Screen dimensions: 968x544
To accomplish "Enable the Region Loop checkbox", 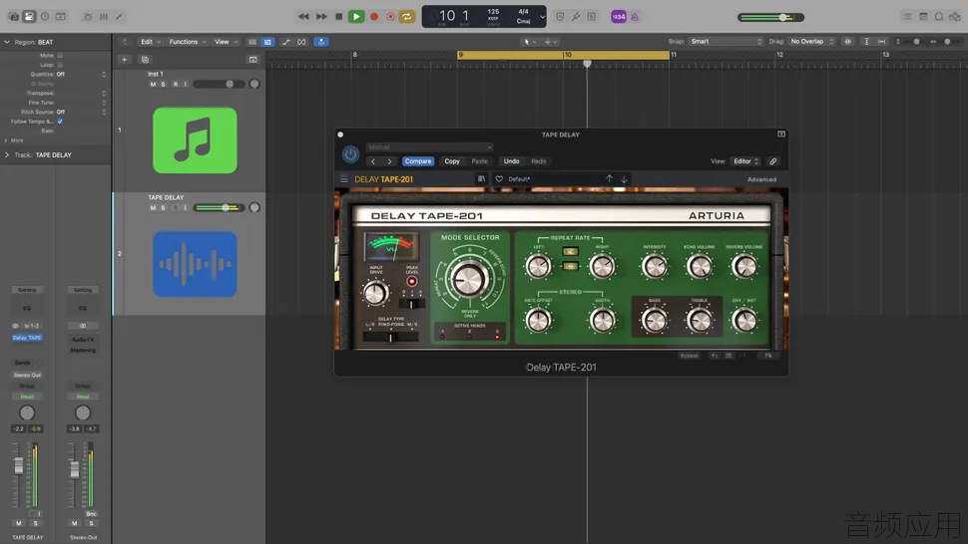I will [x=60, y=65].
